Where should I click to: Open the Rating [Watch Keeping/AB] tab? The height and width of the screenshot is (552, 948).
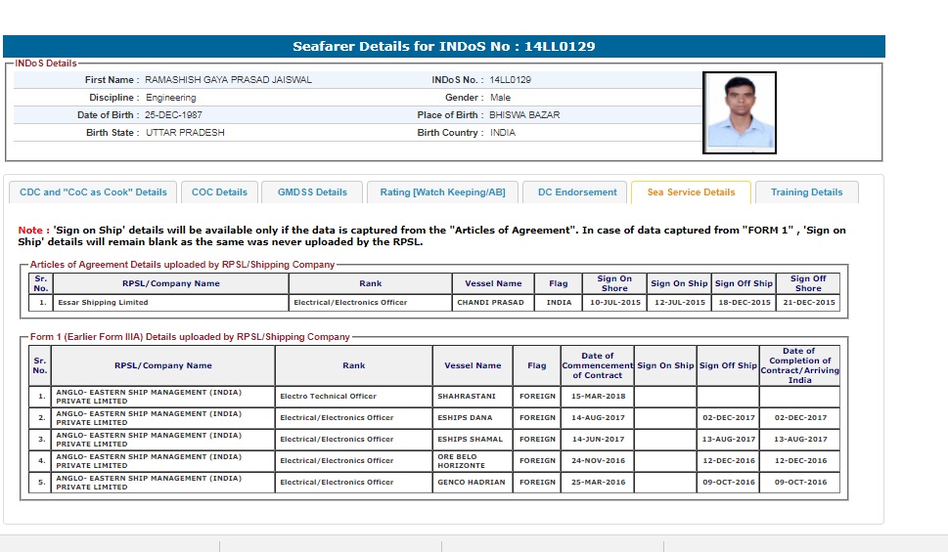(x=442, y=192)
